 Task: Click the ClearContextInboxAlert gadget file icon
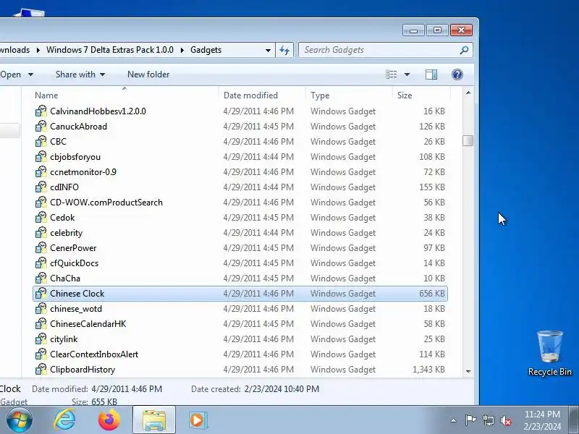[41, 354]
